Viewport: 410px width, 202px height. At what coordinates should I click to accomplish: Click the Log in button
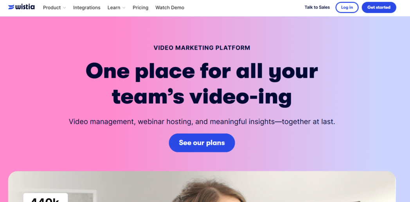[x=347, y=7]
